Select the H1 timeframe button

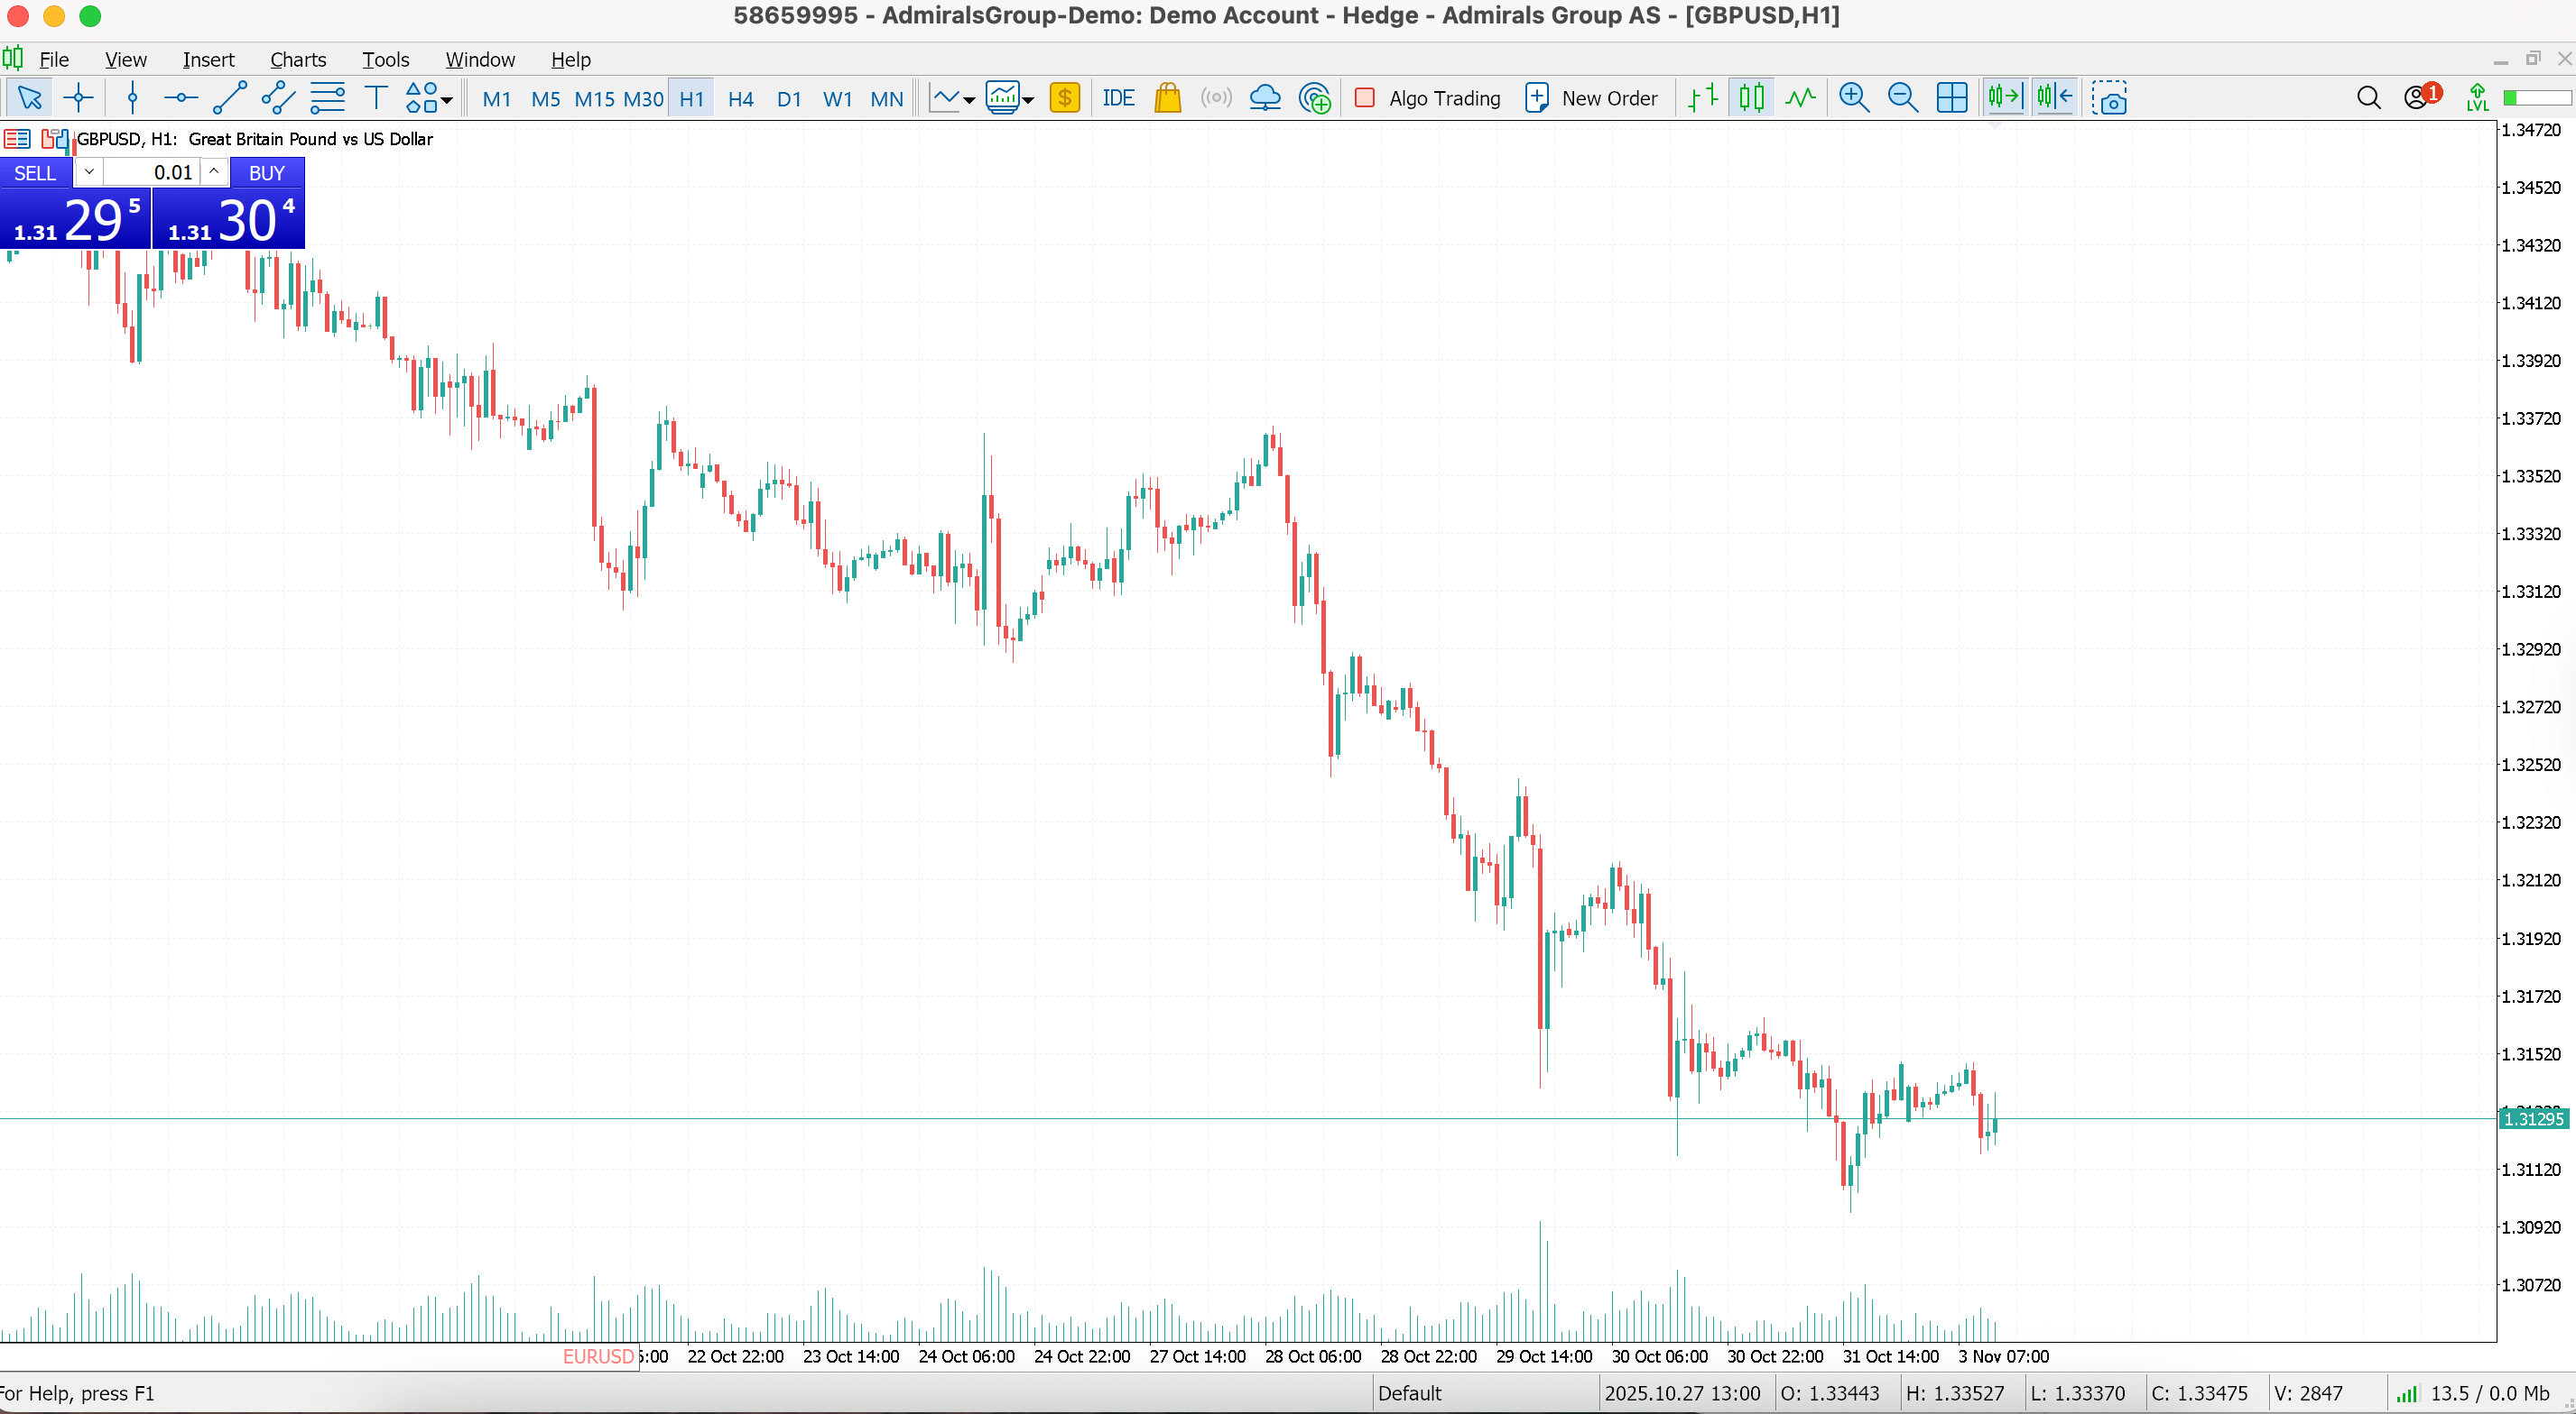[691, 99]
